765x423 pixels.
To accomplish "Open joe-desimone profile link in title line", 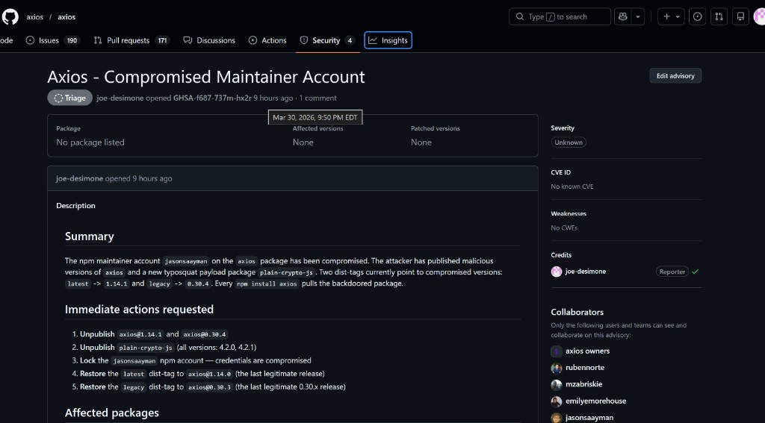I will (120, 98).
